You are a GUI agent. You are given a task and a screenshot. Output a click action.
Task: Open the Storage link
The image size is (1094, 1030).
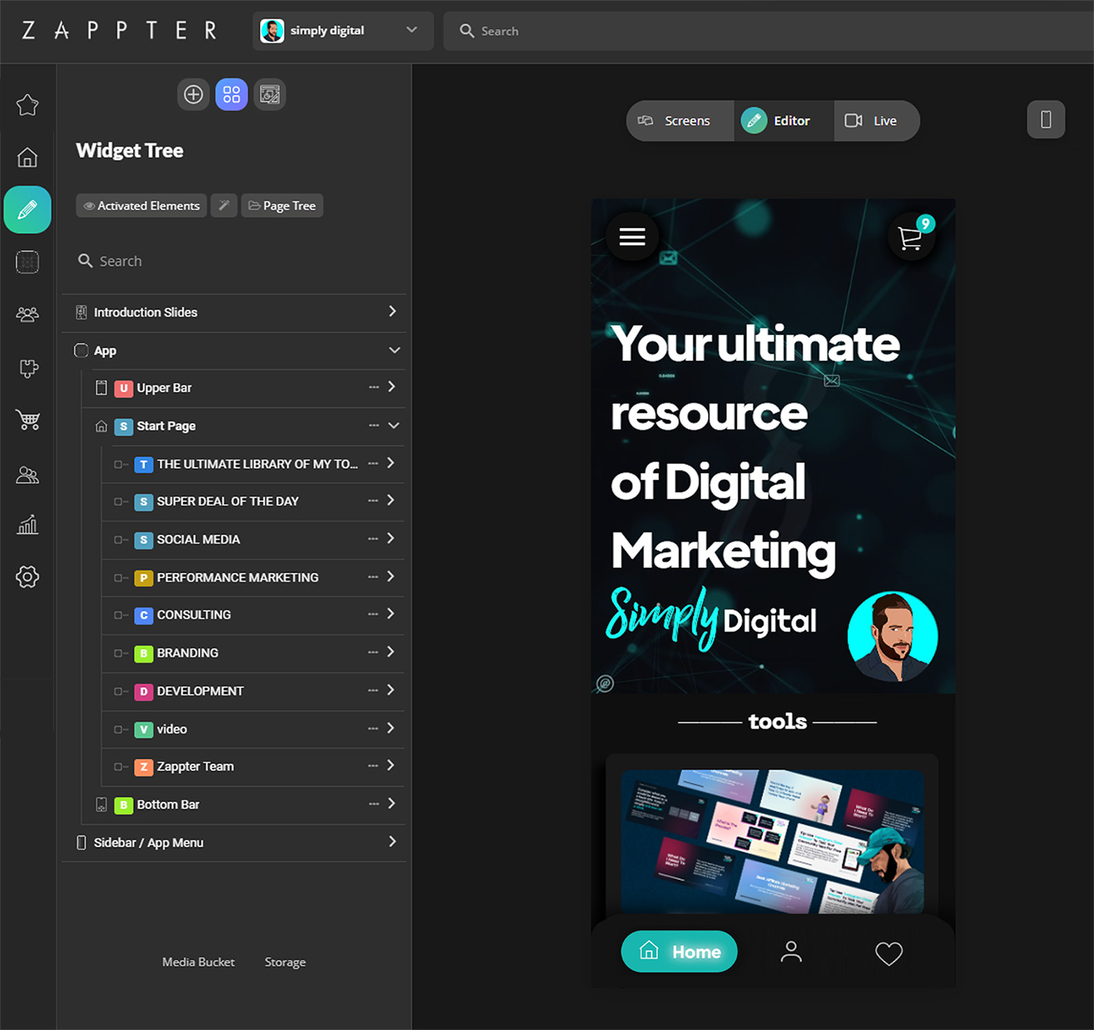tap(284, 962)
